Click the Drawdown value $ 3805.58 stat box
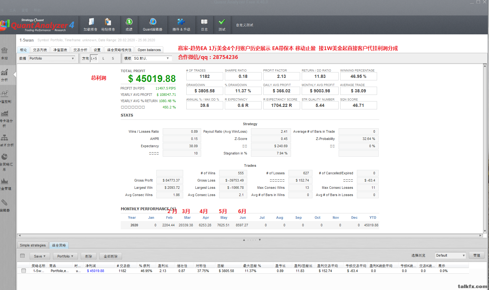 pyautogui.click(x=205, y=91)
